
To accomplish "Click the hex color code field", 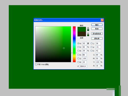I will click(83, 66).
